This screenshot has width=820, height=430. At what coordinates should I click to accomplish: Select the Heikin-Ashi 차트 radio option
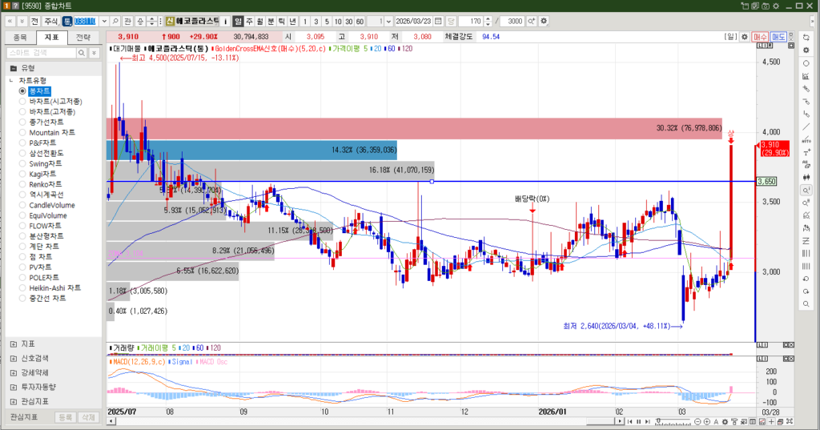click(x=22, y=287)
